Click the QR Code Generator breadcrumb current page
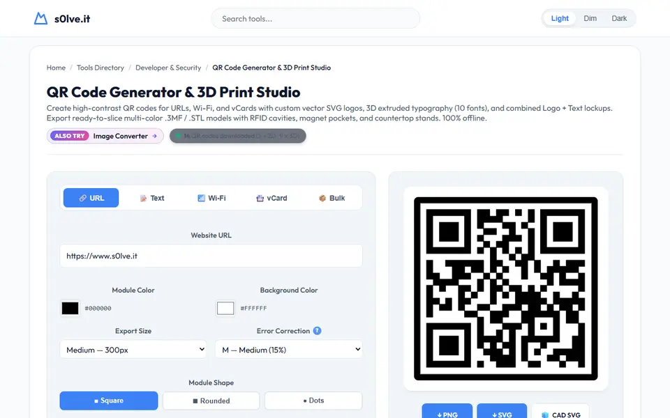The height and width of the screenshot is (418, 670). (271, 68)
